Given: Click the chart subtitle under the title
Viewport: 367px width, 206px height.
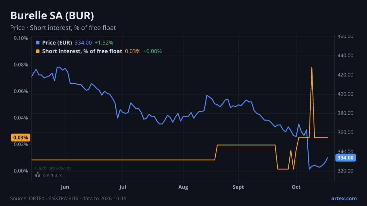Looking at the screenshot, I should pos(63,28).
